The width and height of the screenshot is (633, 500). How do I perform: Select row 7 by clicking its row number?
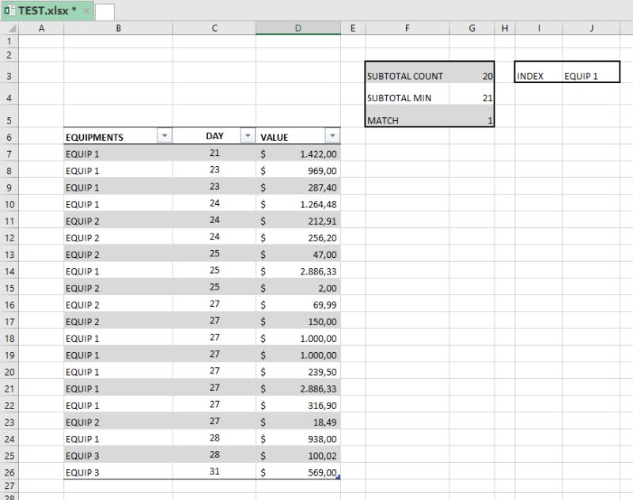point(11,153)
